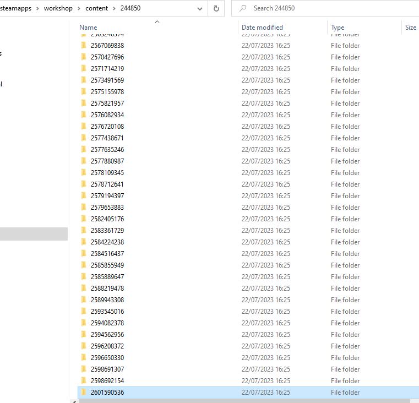Click the folder icon for 2577635246

[84, 149]
